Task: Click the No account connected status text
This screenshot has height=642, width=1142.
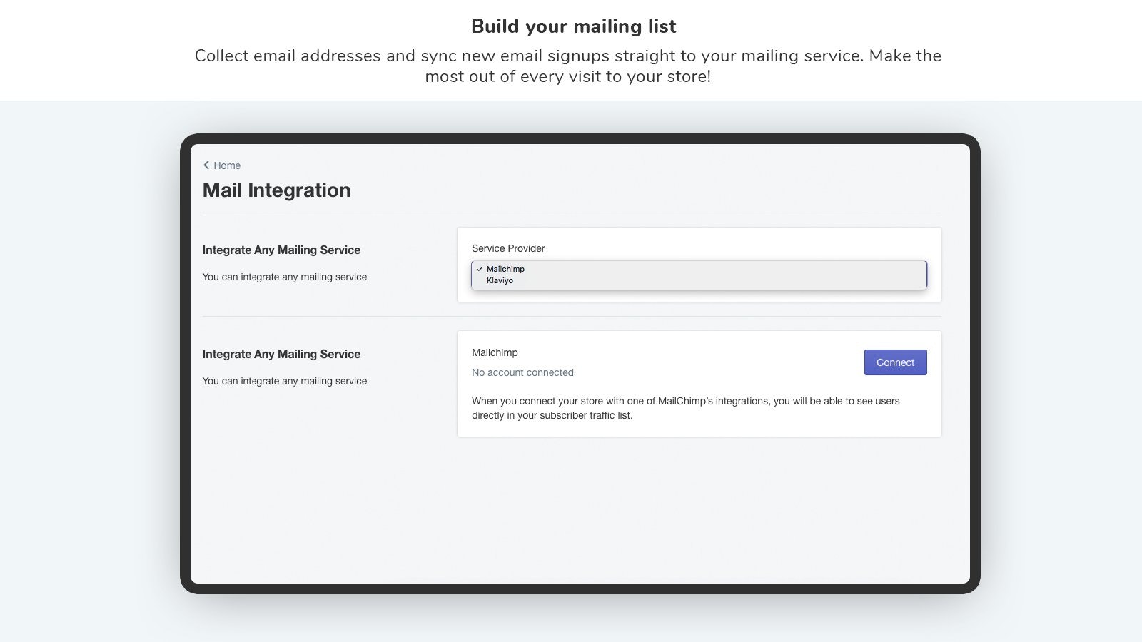Action: tap(522, 372)
